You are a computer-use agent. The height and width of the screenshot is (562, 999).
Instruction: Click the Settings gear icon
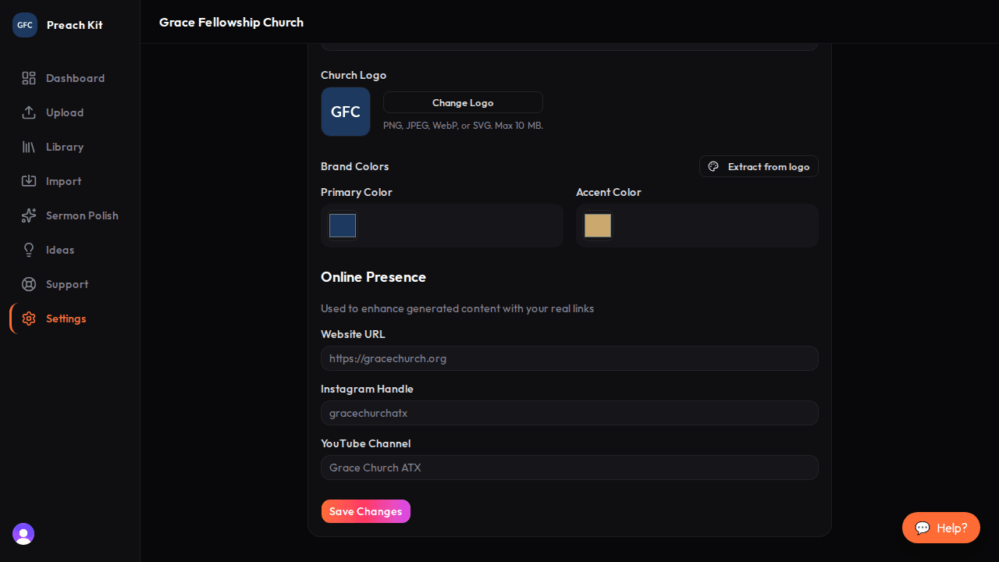(x=29, y=318)
